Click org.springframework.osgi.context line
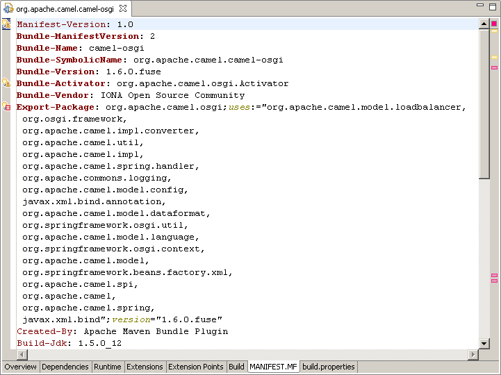The height and width of the screenshot is (375, 501). point(113,249)
